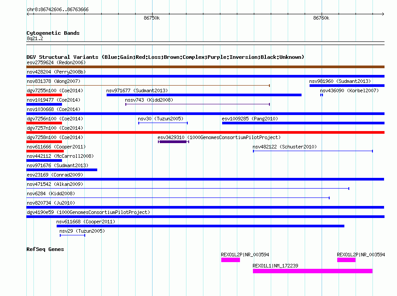Select the long red dgv7257n100 bar
The image size is (397, 296).
[x=205, y=132]
